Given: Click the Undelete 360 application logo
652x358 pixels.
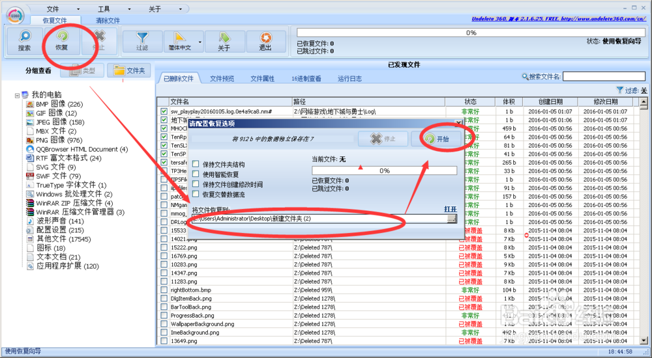Looking at the screenshot, I should click(x=16, y=16).
